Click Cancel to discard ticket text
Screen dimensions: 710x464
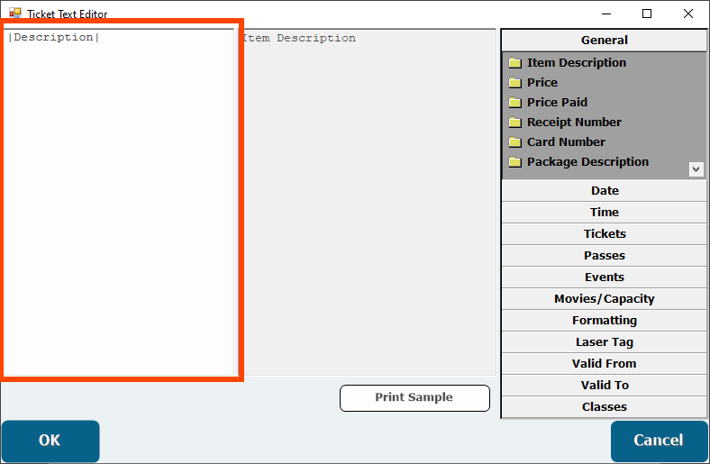tap(658, 441)
